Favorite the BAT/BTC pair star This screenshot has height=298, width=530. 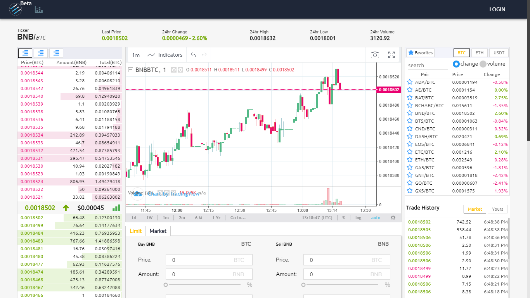click(409, 97)
